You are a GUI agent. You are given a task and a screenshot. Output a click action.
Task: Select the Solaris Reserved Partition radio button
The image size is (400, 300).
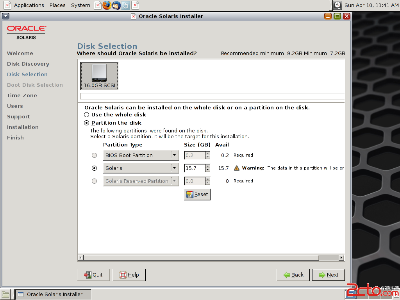point(95,181)
